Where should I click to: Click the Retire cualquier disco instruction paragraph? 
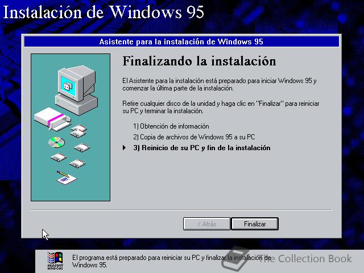(221, 107)
